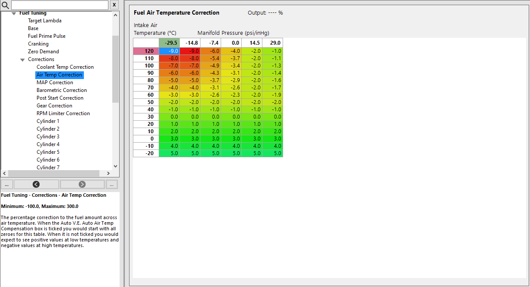Clear the search box with the X button

pyautogui.click(x=114, y=5)
